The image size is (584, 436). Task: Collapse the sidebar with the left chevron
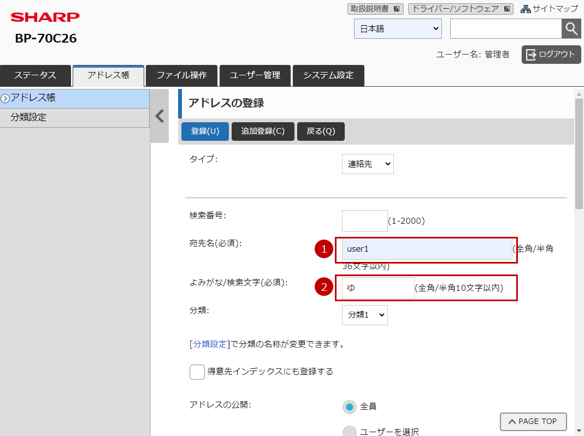pos(160,116)
